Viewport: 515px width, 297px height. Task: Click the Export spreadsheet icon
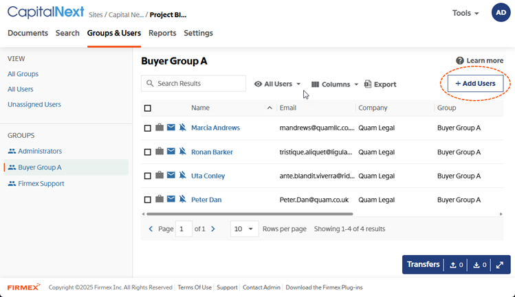[368, 84]
